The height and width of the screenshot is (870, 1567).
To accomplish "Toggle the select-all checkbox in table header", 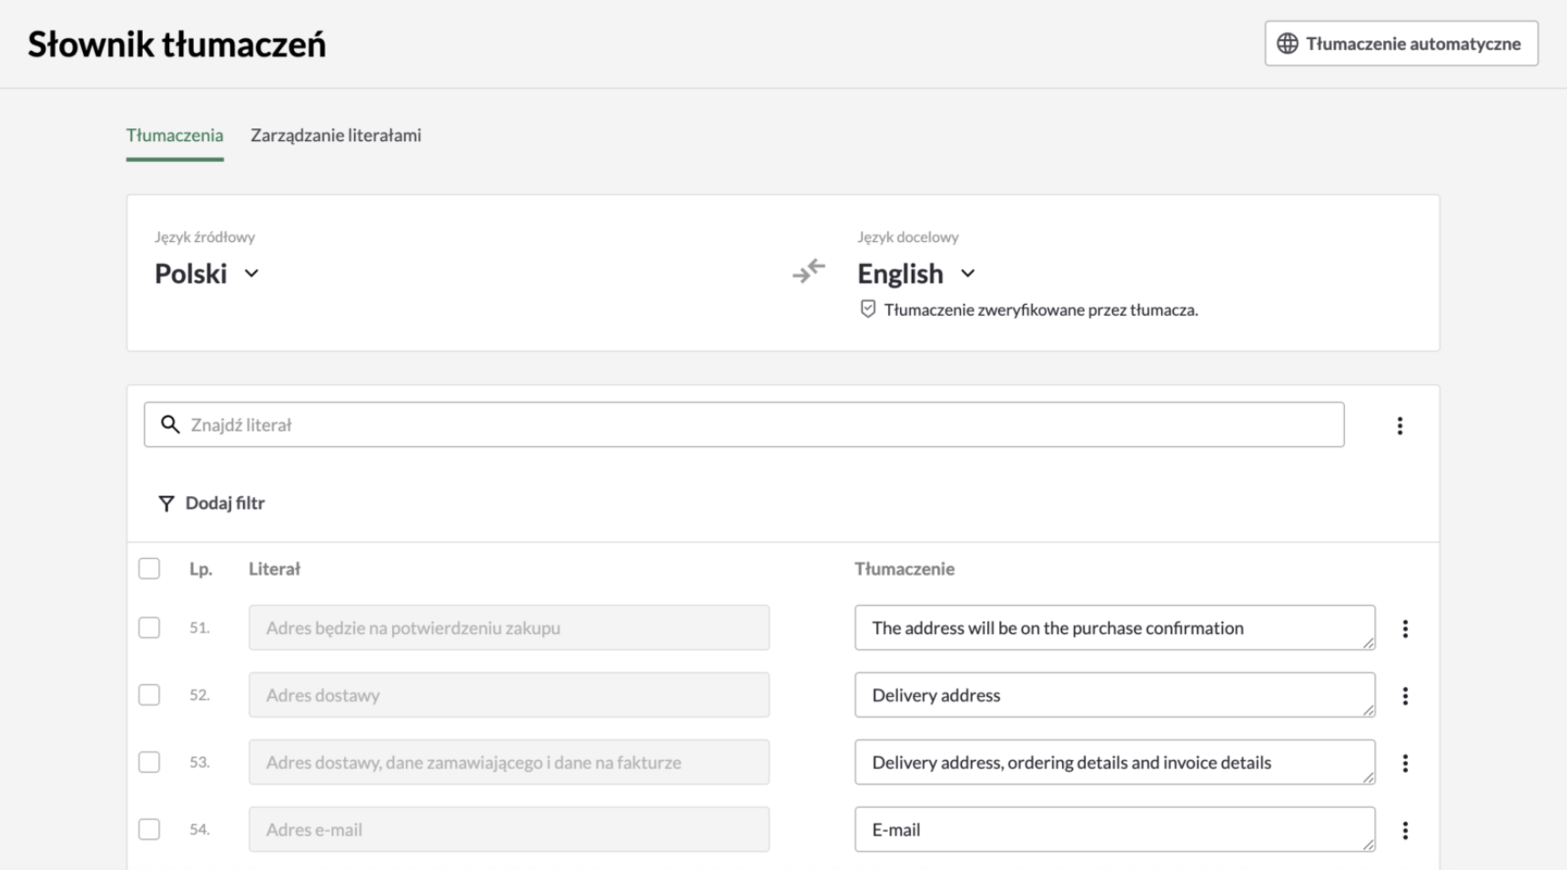I will 149,569.
